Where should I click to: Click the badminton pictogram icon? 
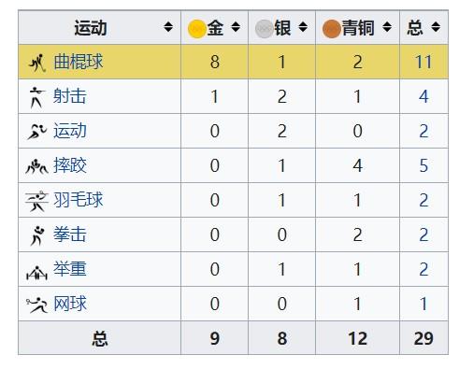pyautogui.click(x=36, y=202)
